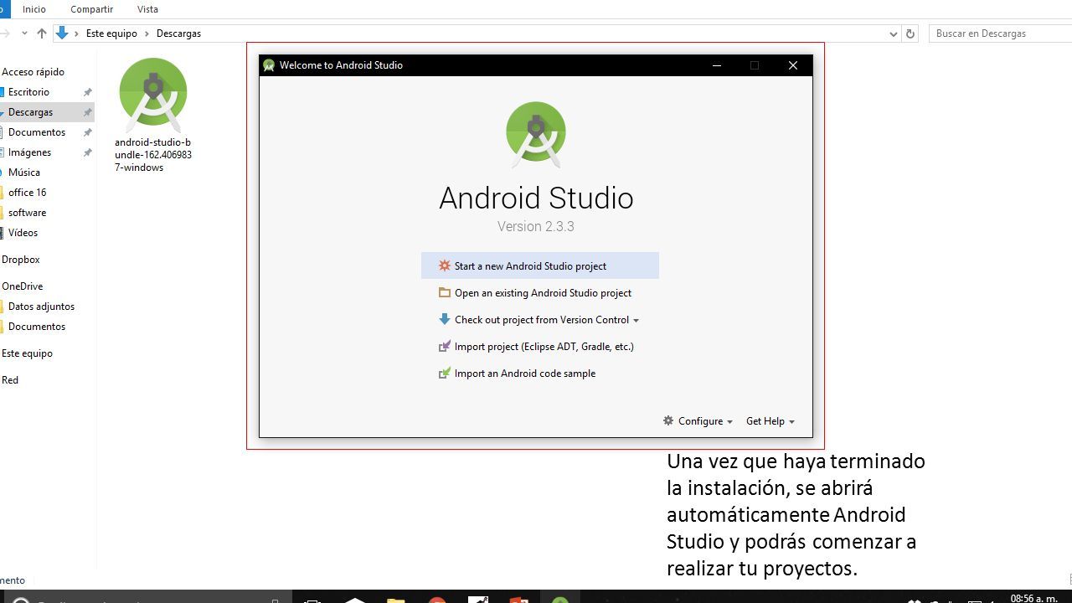Close the Welcome to Android Studio window
Screen dimensions: 1072x603
click(x=793, y=65)
